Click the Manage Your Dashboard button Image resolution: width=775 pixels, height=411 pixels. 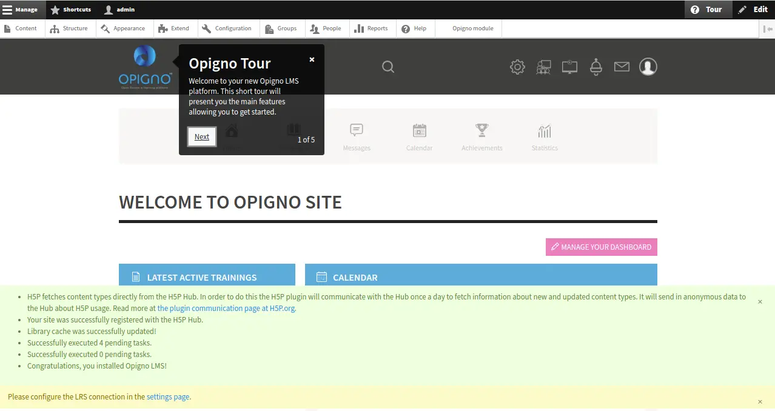(601, 247)
